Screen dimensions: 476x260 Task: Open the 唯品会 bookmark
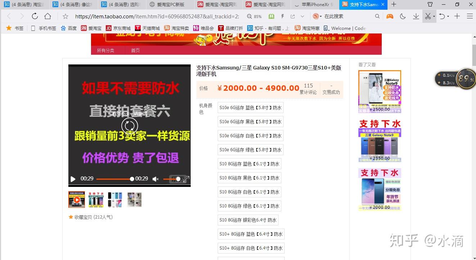pyautogui.click(x=203, y=28)
